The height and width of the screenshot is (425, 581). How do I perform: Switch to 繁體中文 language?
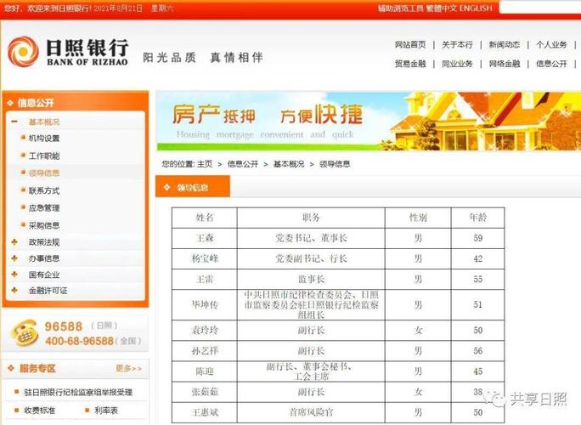pos(442,8)
